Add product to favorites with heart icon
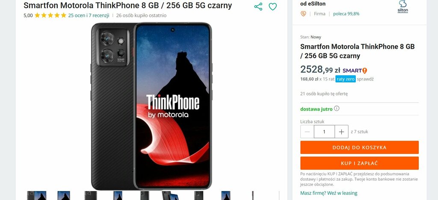The height and width of the screenshot is (200, 438). click(272, 7)
